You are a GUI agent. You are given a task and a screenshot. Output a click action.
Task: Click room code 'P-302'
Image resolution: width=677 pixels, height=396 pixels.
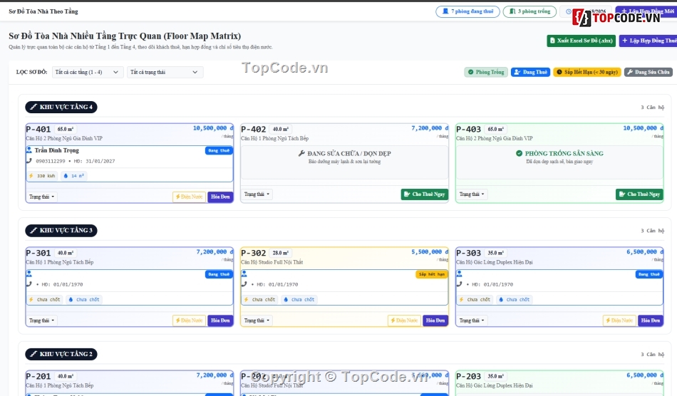(x=254, y=254)
